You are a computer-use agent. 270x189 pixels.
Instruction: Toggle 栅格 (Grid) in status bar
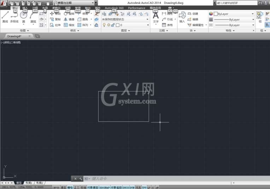pyautogui.click(x=70, y=187)
